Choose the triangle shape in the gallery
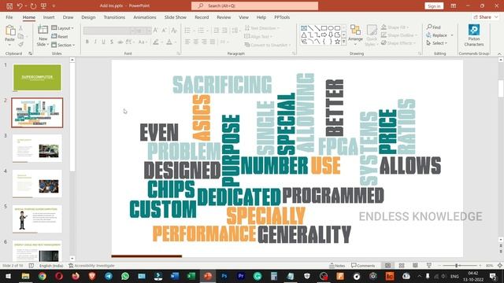The height and width of the screenshot is (283, 504). coord(304,35)
